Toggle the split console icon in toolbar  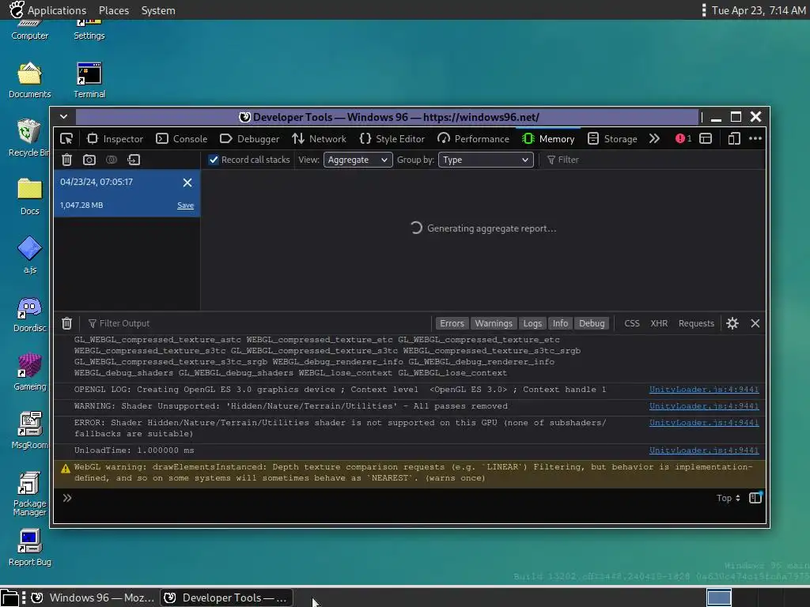(x=706, y=138)
